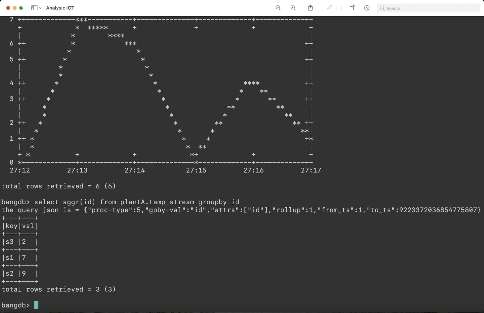This screenshot has width=484, height=313.
Task: Click the s1 table row
Action: coord(20,258)
